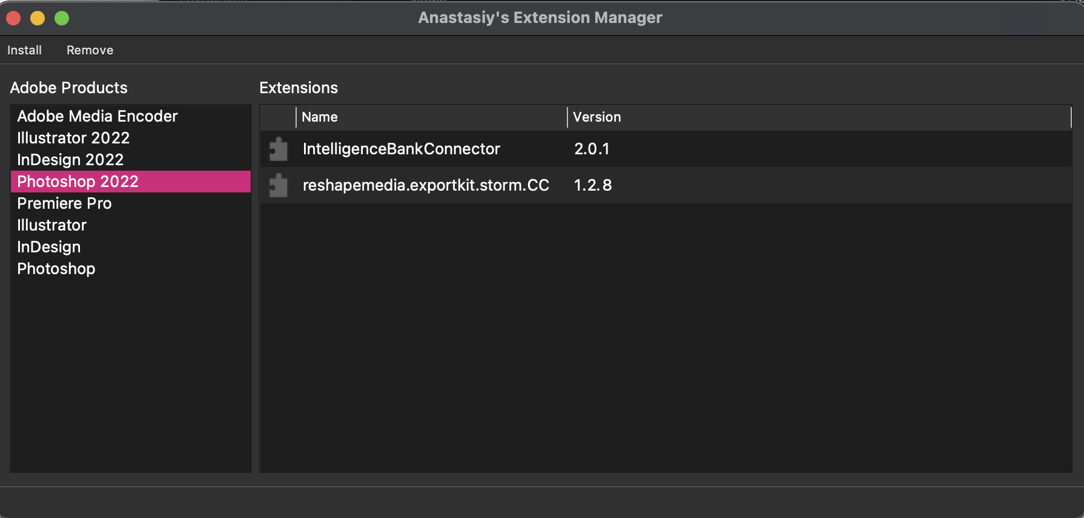The width and height of the screenshot is (1084, 518).
Task: Click the IntelligenceBankConnector plugin icon
Action: (279, 149)
